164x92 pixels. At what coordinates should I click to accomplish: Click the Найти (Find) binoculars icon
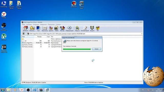56,29
